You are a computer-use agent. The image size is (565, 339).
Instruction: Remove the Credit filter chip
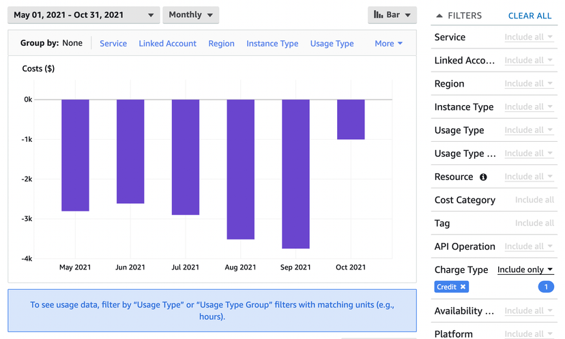[463, 287]
